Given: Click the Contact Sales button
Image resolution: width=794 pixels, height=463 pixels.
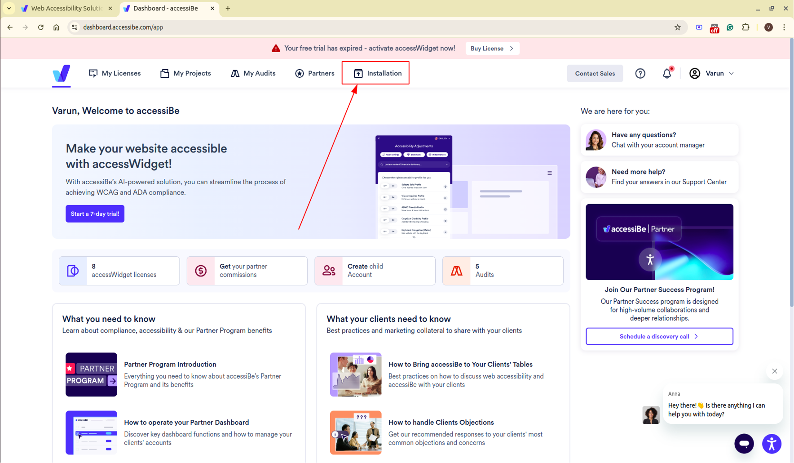Looking at the screenshot, I should pyautogui.click(x=595, y=73).
